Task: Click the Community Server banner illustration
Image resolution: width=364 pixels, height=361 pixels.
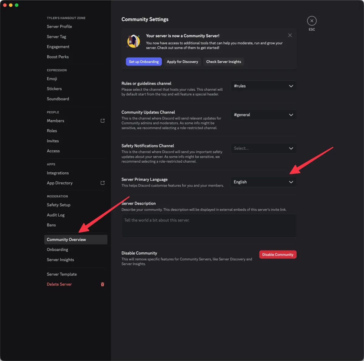Action: [133, 41]
